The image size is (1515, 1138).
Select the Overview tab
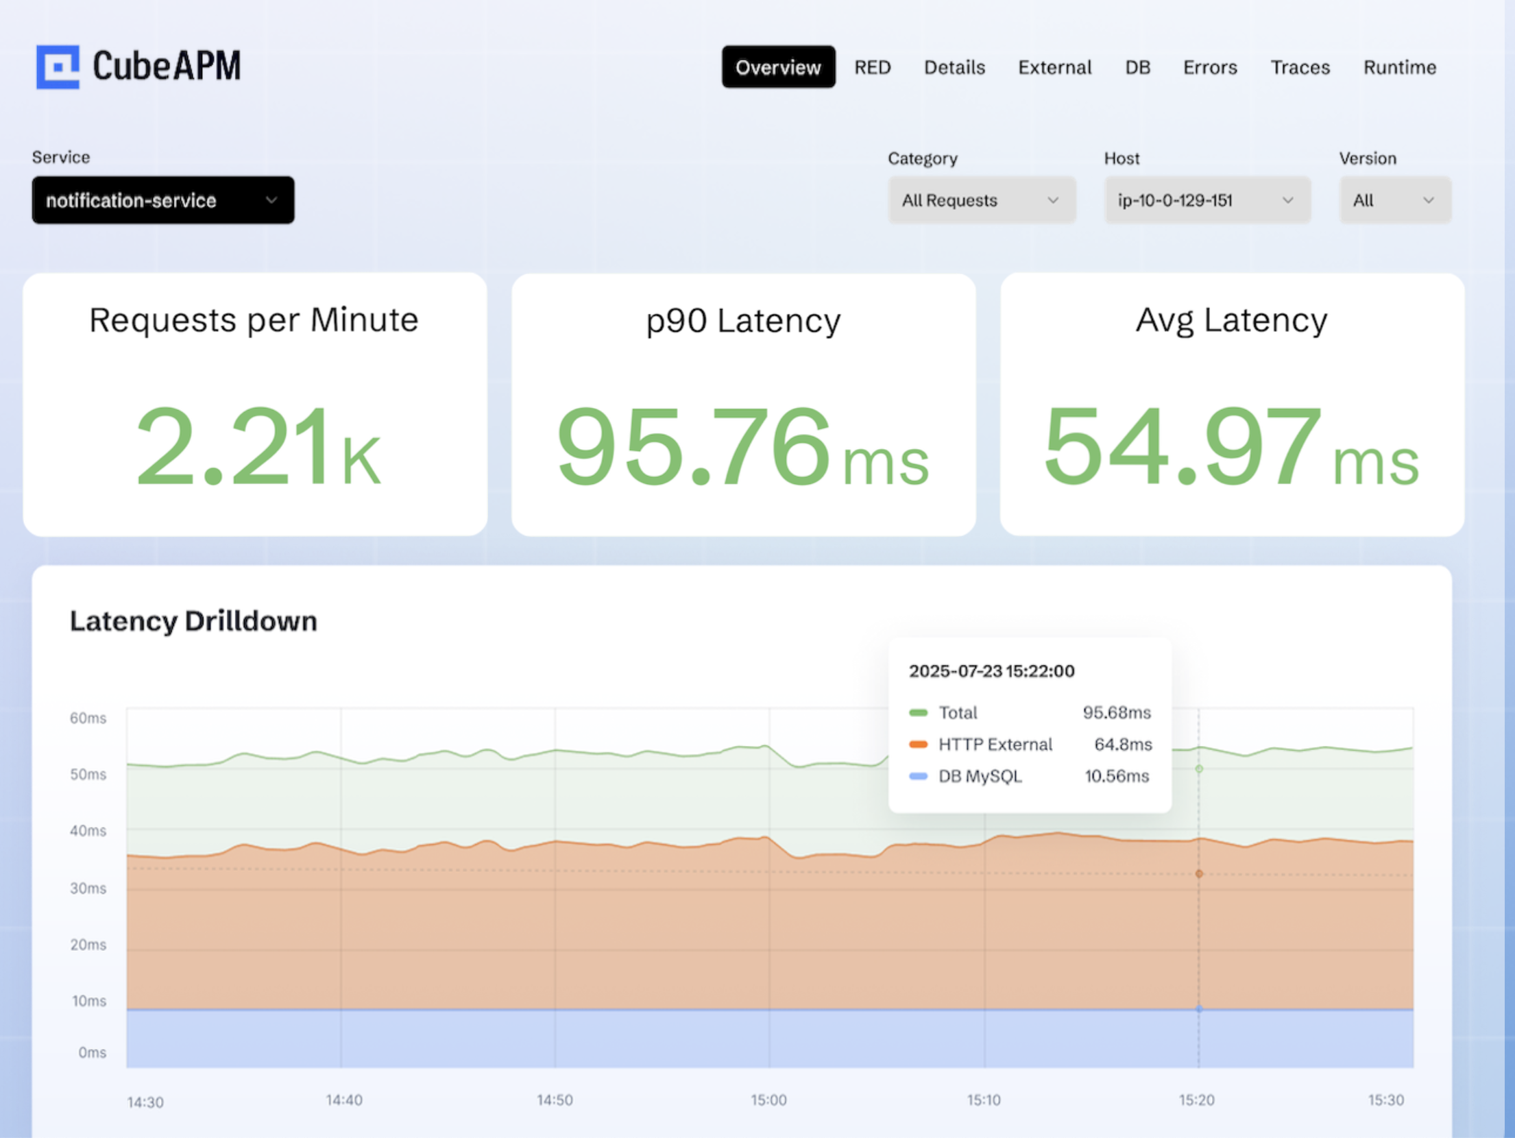777,67
